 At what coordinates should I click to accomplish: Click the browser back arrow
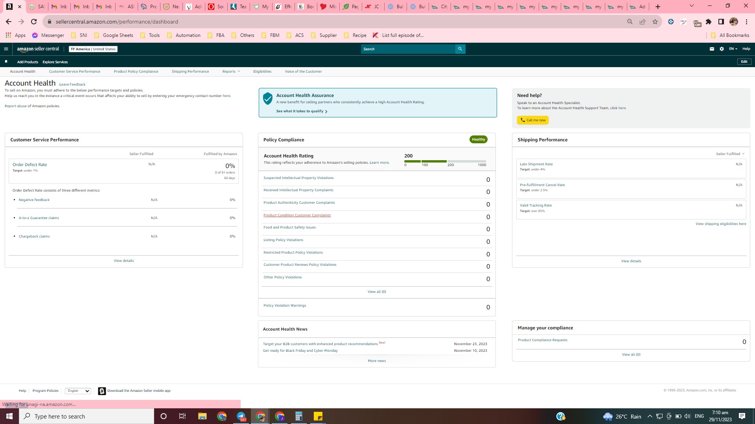pos(9,22)
